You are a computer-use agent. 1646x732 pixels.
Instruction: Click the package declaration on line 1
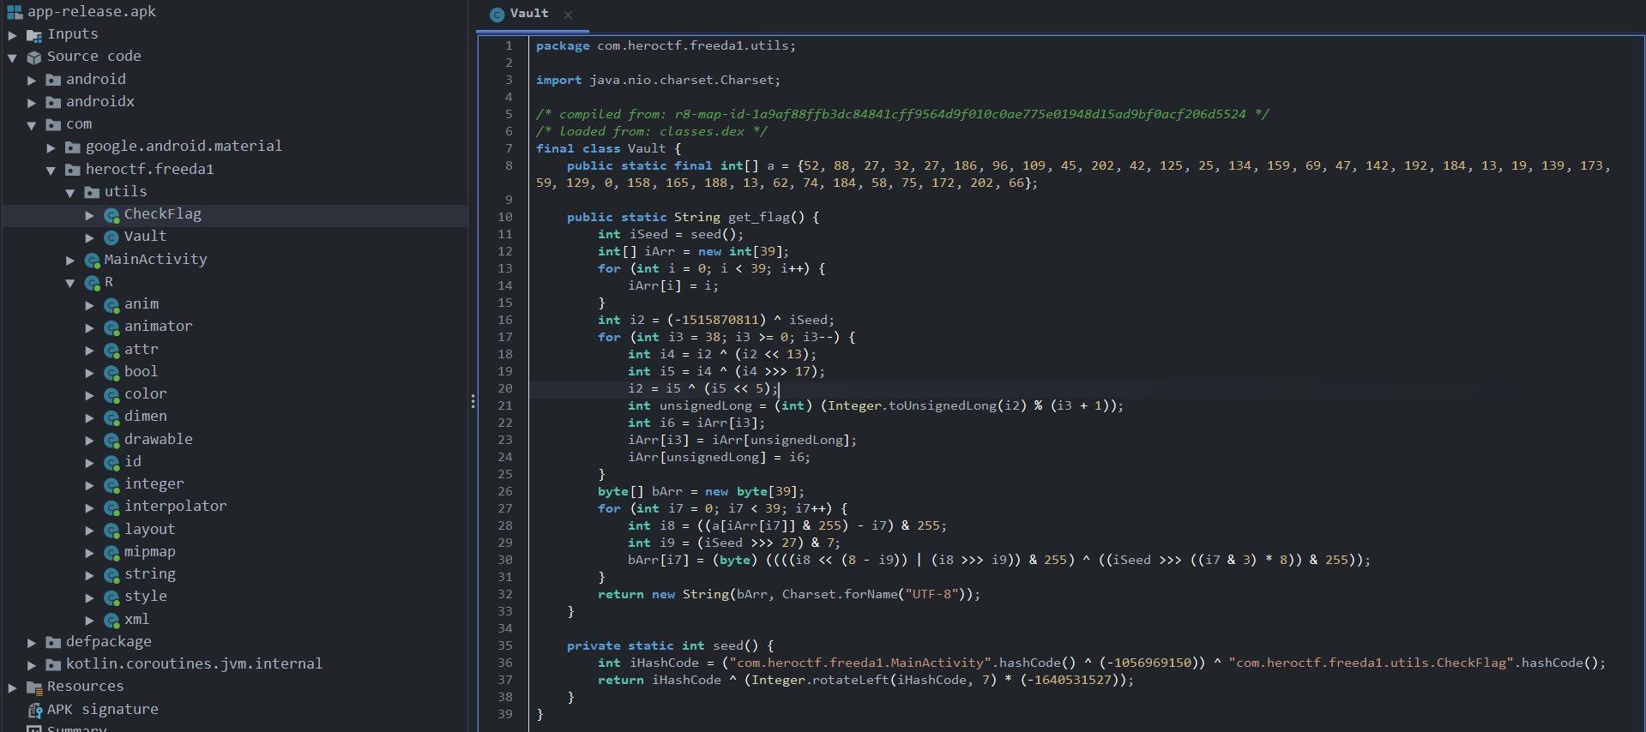(666, 45)
